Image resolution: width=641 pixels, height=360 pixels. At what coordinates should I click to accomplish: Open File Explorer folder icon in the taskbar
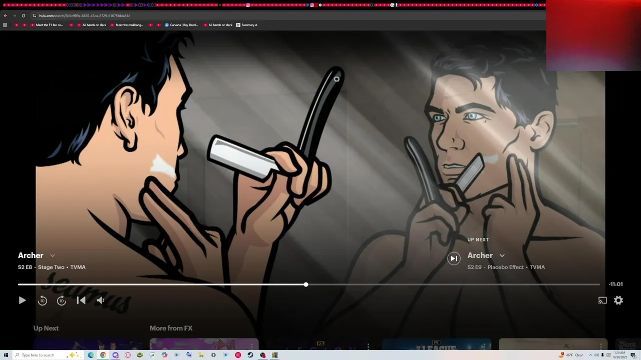201,355
